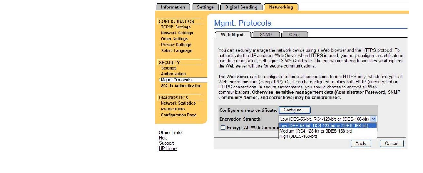Go to Network Settings page
423x173 pixels.
(x=177, y=33)
